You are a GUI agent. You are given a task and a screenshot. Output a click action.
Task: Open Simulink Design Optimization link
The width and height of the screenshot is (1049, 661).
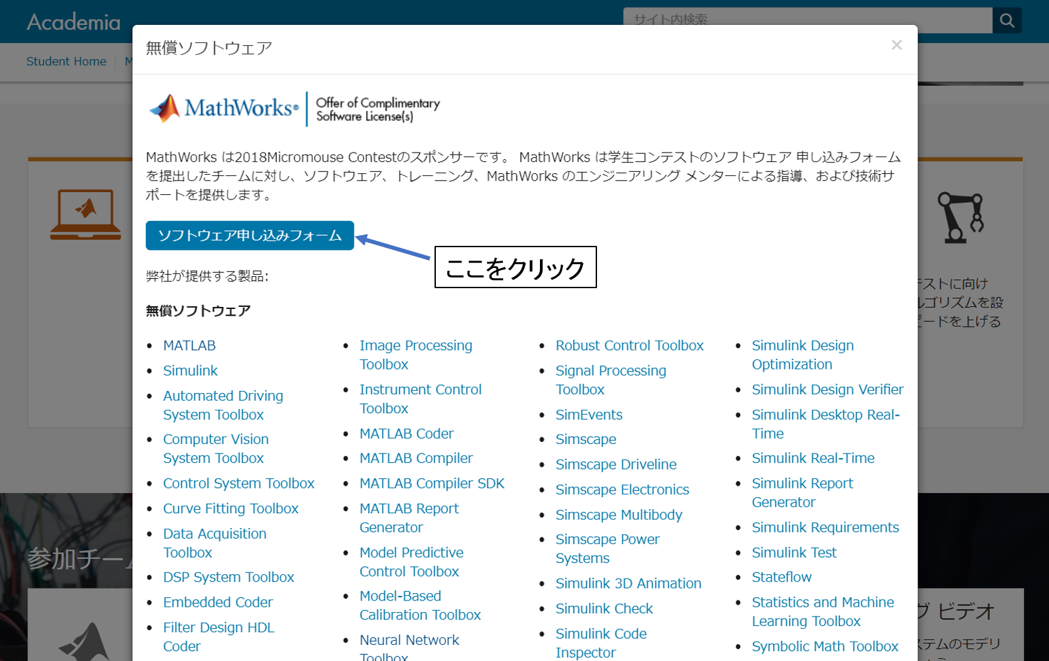(x=803, y=355)
